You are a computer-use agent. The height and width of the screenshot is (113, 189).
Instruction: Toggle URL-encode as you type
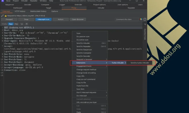coord(90,102)
